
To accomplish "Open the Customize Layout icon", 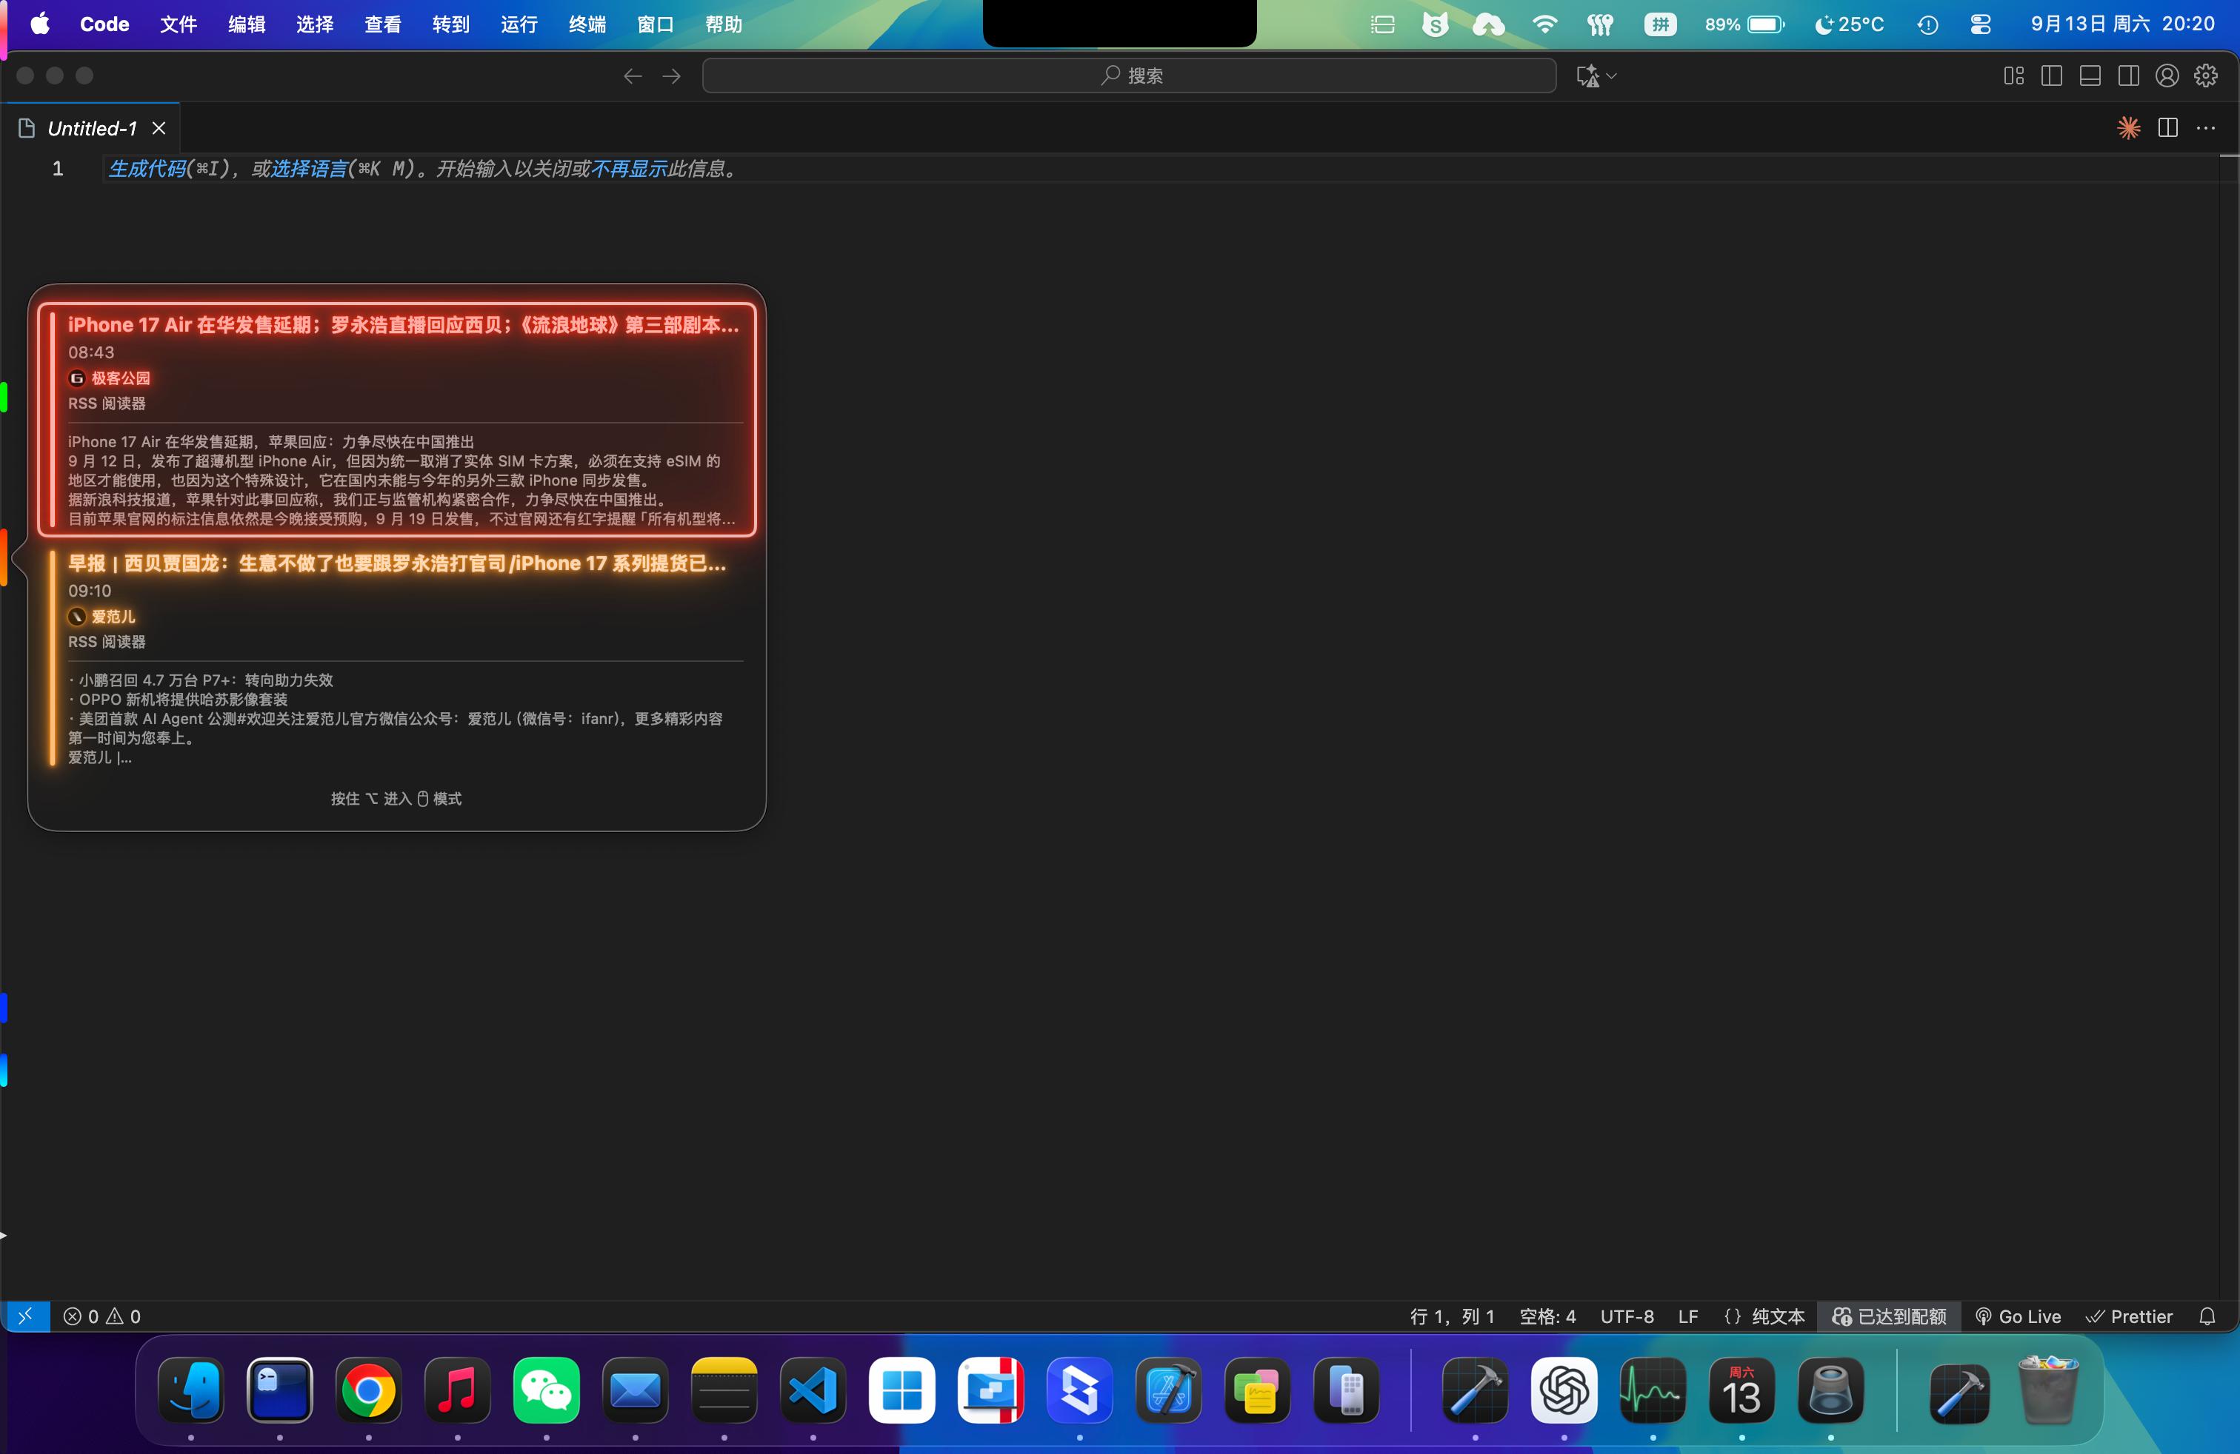I will click(2013, 76).
